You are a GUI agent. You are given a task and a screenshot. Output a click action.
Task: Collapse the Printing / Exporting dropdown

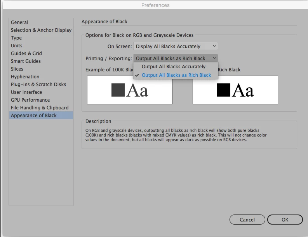[176, 58]
